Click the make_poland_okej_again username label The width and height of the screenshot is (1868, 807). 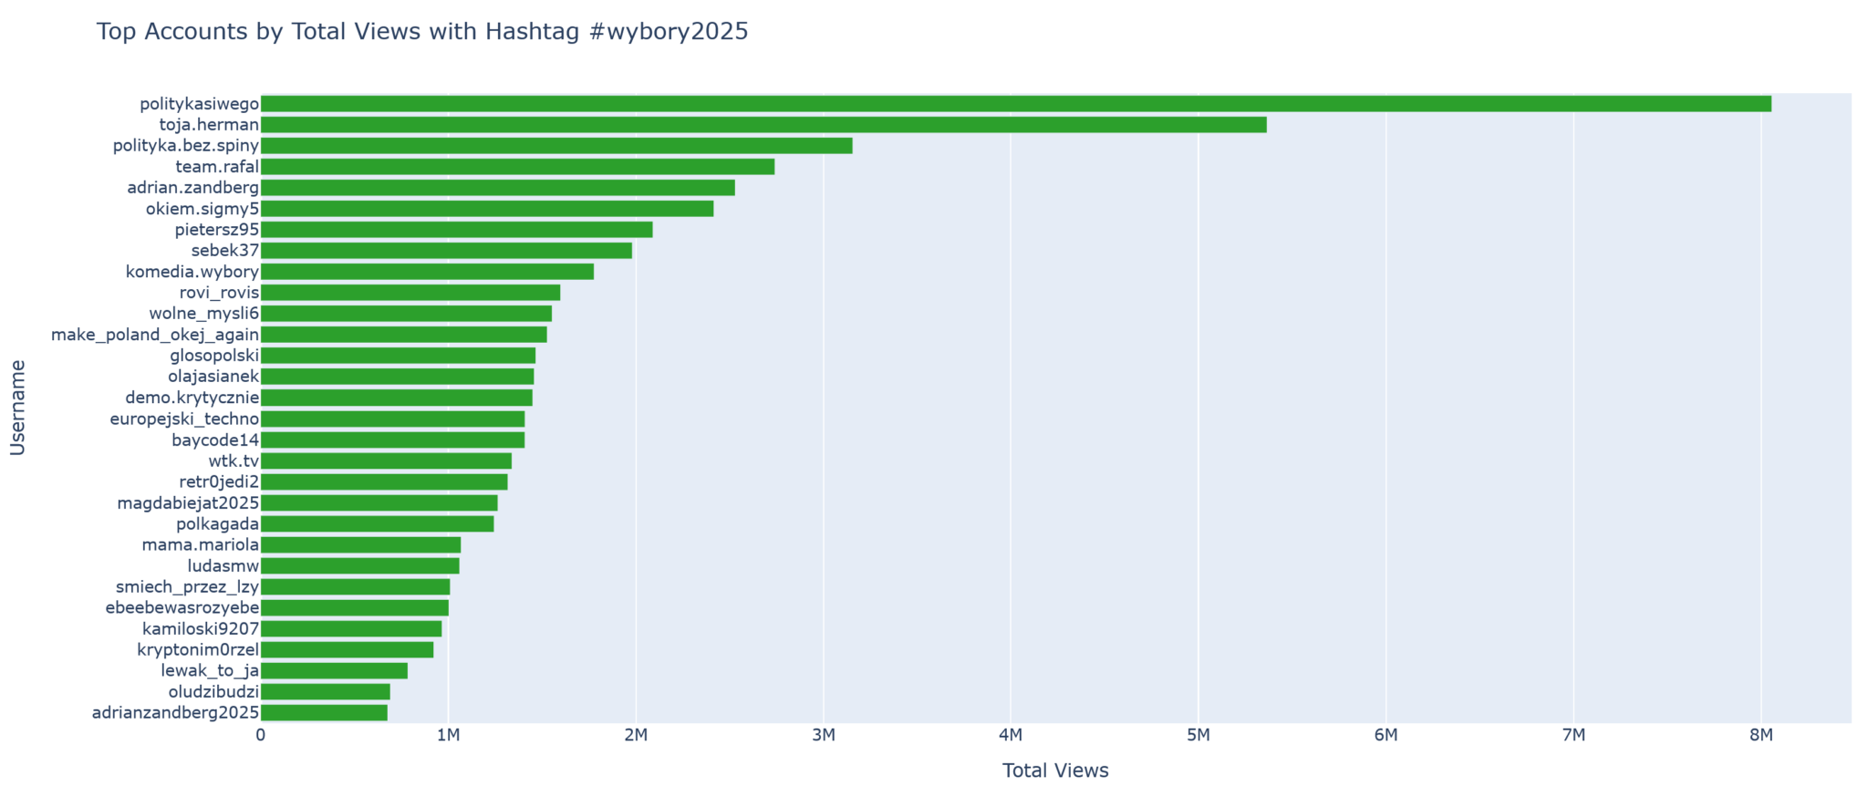pos(155,335)
